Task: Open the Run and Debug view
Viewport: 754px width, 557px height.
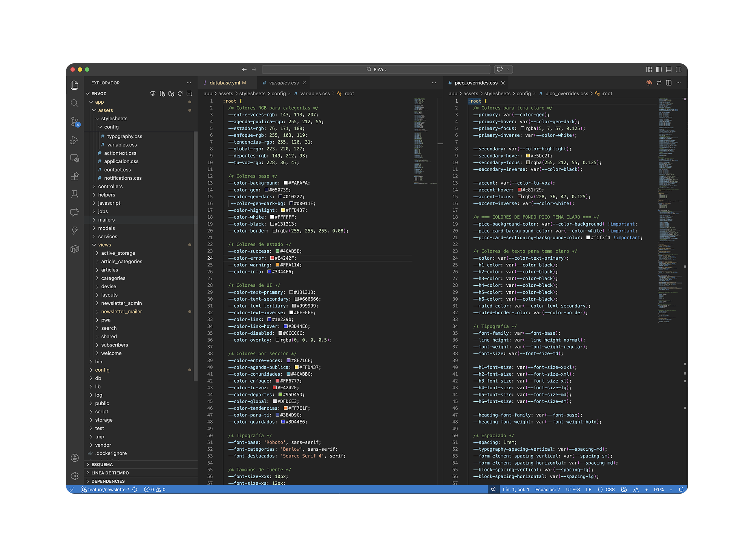Action: click(75, 140)
